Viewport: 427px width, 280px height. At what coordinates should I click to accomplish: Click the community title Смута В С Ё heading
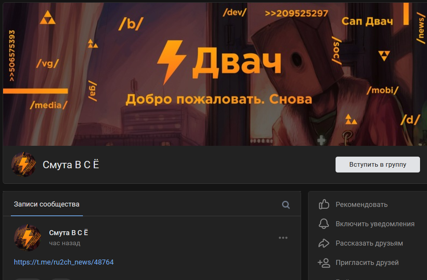[x=71, y=165]
